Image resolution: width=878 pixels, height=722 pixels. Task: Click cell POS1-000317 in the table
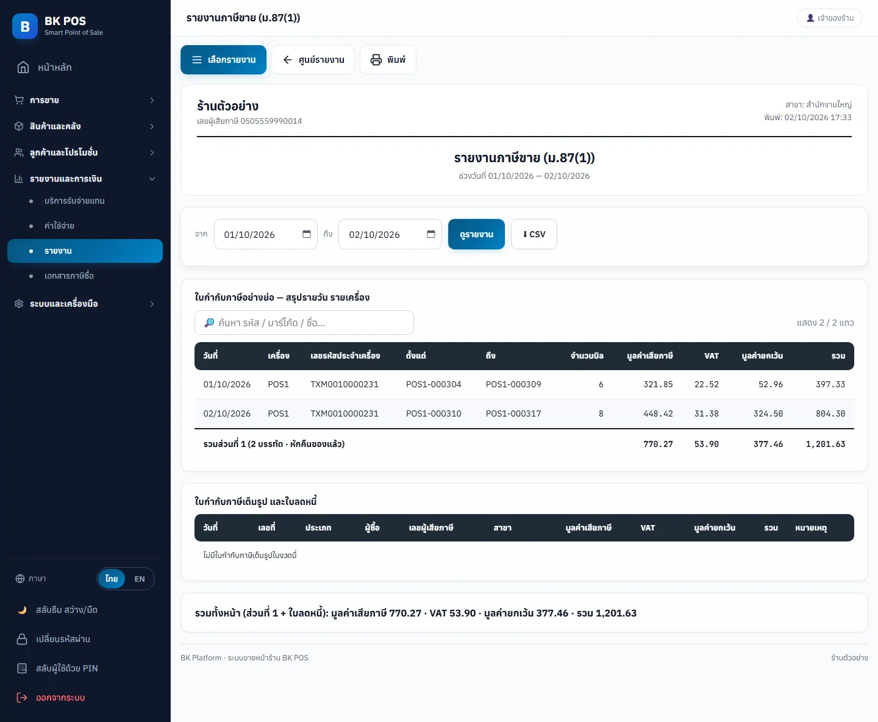pos(513,413)
